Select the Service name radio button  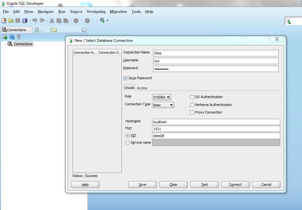[x=127, y=142]
